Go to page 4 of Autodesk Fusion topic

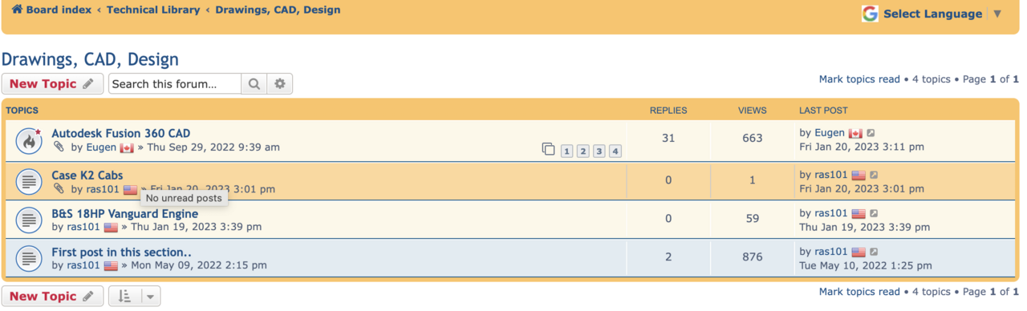pos(615,151)
